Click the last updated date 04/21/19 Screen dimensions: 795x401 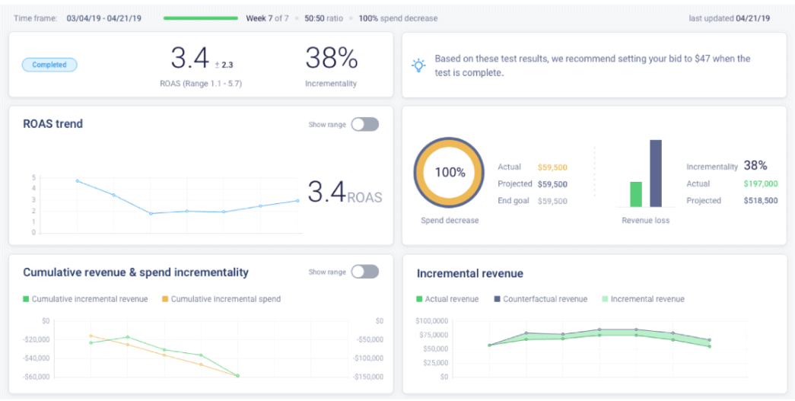click(753, 18)
